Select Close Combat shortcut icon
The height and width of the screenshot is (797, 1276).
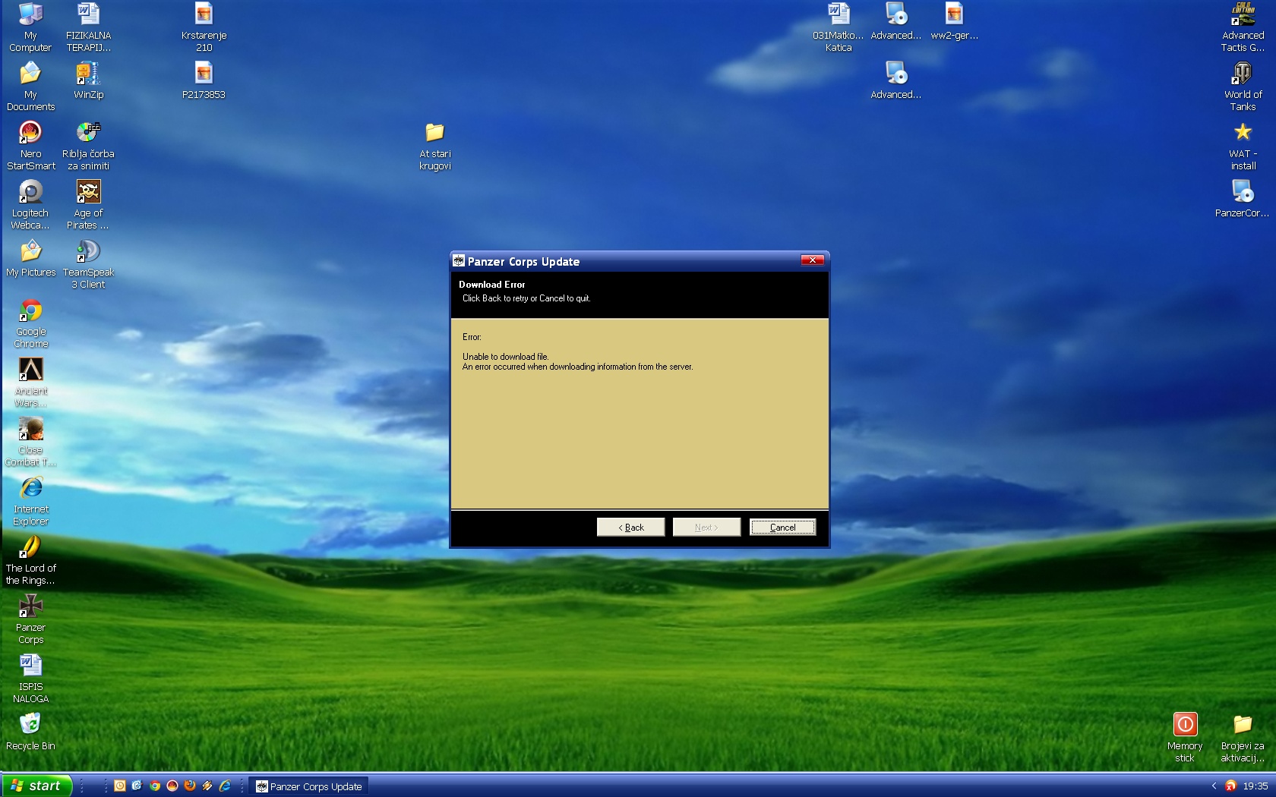click(x=30, y=441)
